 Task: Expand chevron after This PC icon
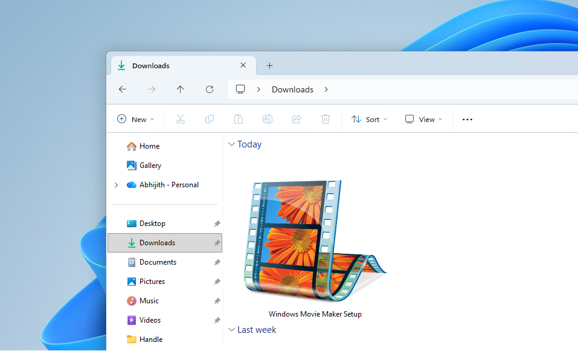[x=258, y=89]
